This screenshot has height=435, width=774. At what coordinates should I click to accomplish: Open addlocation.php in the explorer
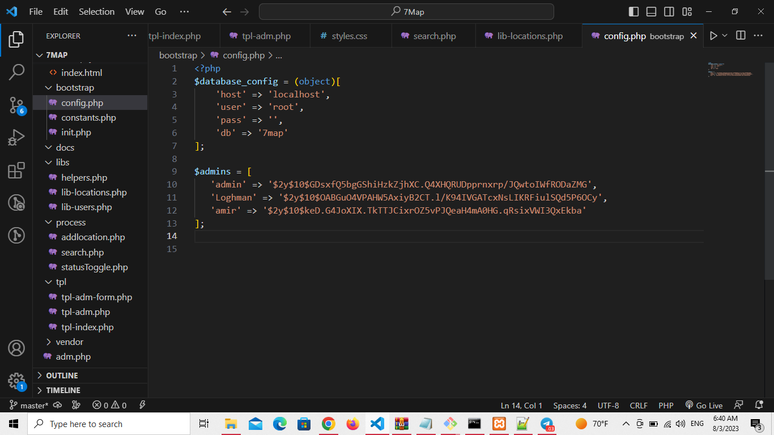coord(93,237)
